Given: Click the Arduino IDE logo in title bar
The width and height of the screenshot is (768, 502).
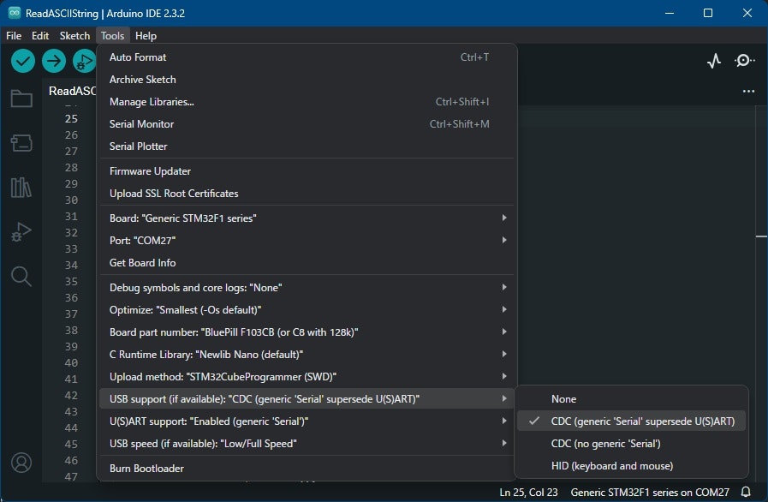Looking at the screenshot, I should click(x=15, y=13).
